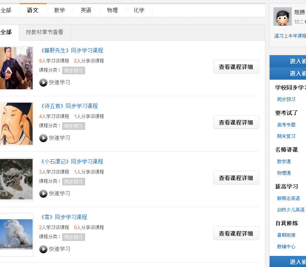Open 暑期衔接 under 自我修炼
This screenshot has height=267, width=306.
pyautogui.click(x=286, y=235)
